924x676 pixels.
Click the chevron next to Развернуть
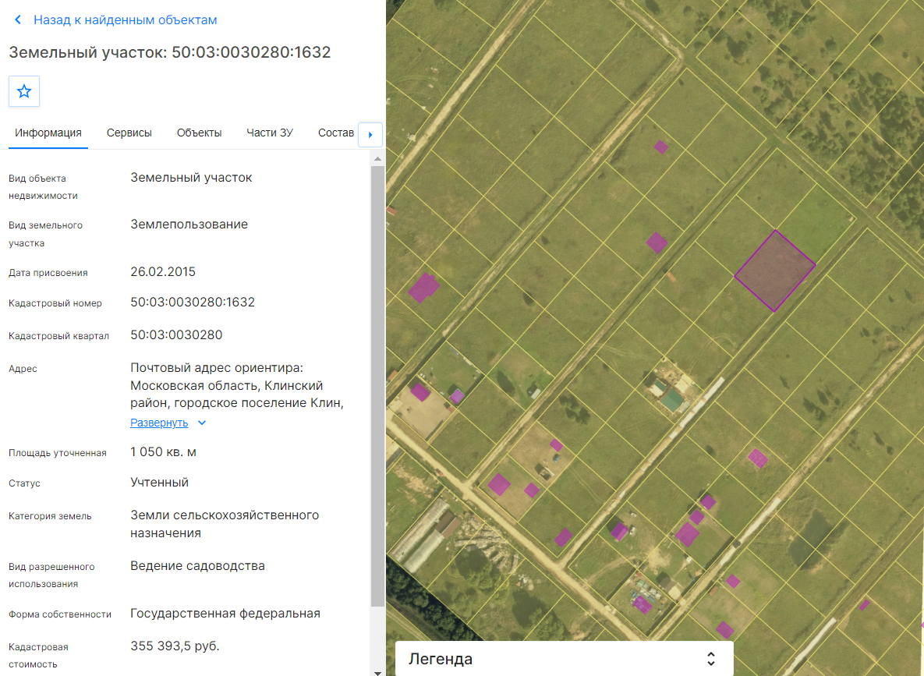(202, 423)
